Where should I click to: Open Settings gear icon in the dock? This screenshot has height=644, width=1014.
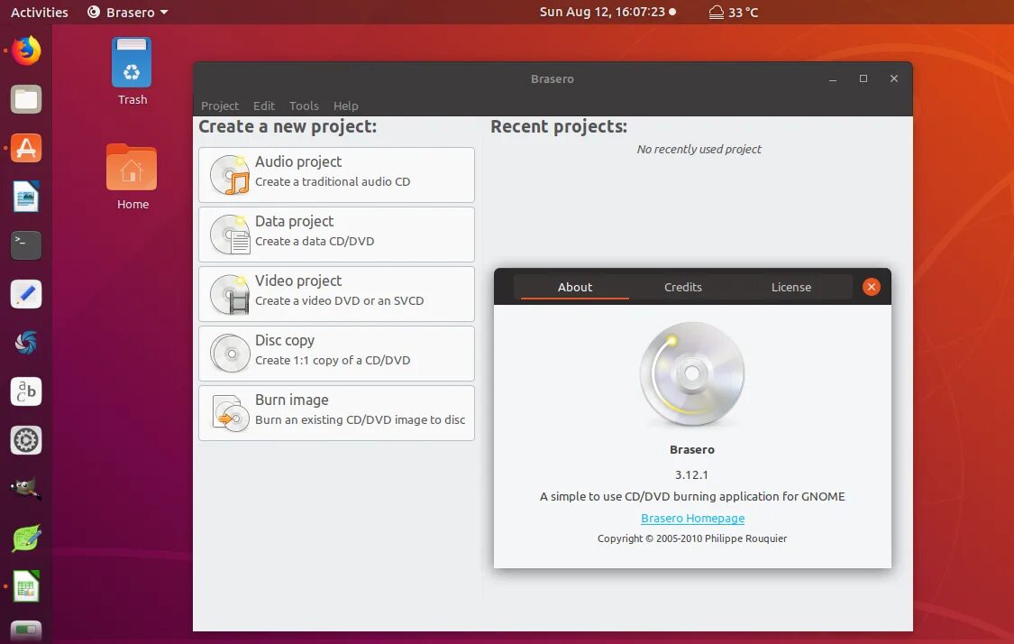(26, 440)
